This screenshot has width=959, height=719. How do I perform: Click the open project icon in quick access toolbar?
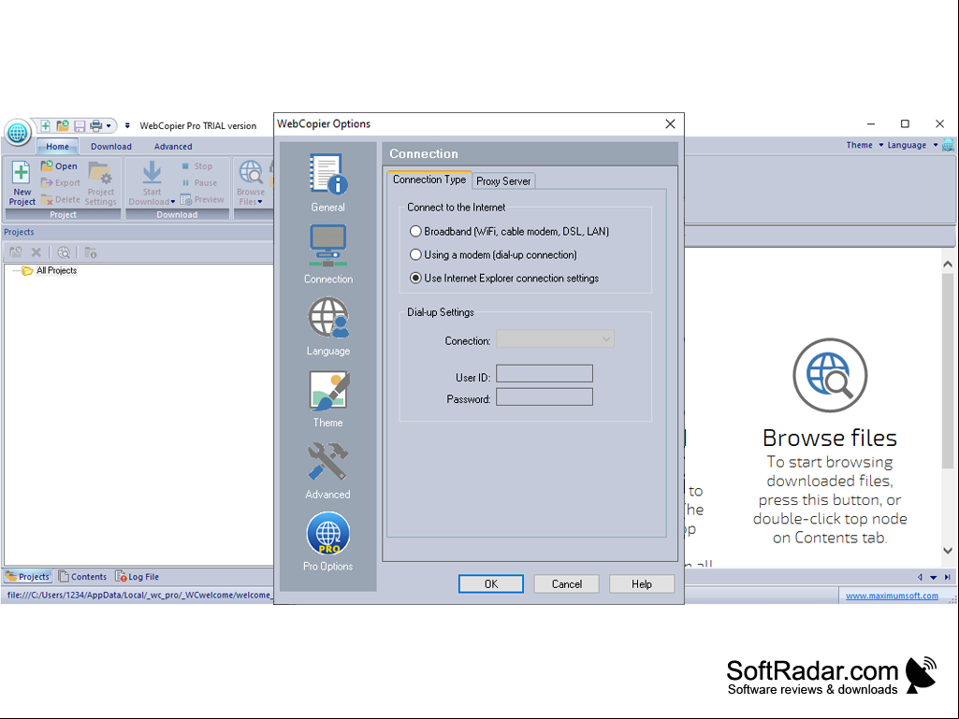pos(63,126)
